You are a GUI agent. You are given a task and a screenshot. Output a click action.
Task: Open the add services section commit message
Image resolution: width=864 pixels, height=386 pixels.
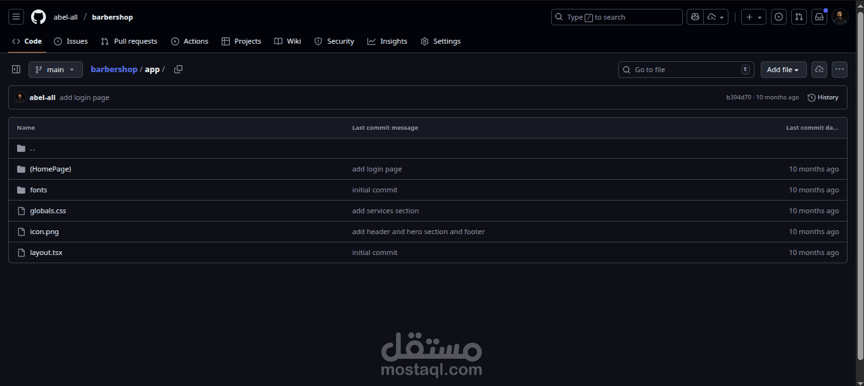pyautogui.click(x=386, y=211)
